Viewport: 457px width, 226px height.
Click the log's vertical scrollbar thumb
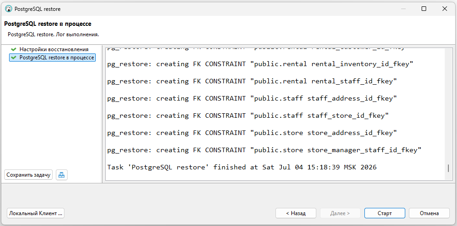click(448, 168)
